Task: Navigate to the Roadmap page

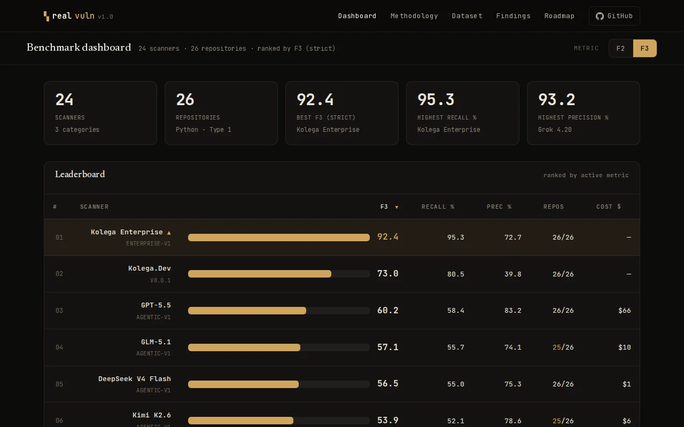Action: [x=559, y=16]
